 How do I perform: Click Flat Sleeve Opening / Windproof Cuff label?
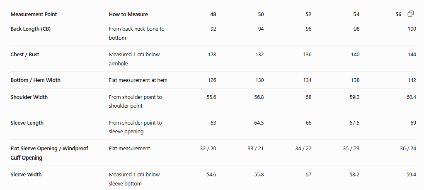click(49, 153)
